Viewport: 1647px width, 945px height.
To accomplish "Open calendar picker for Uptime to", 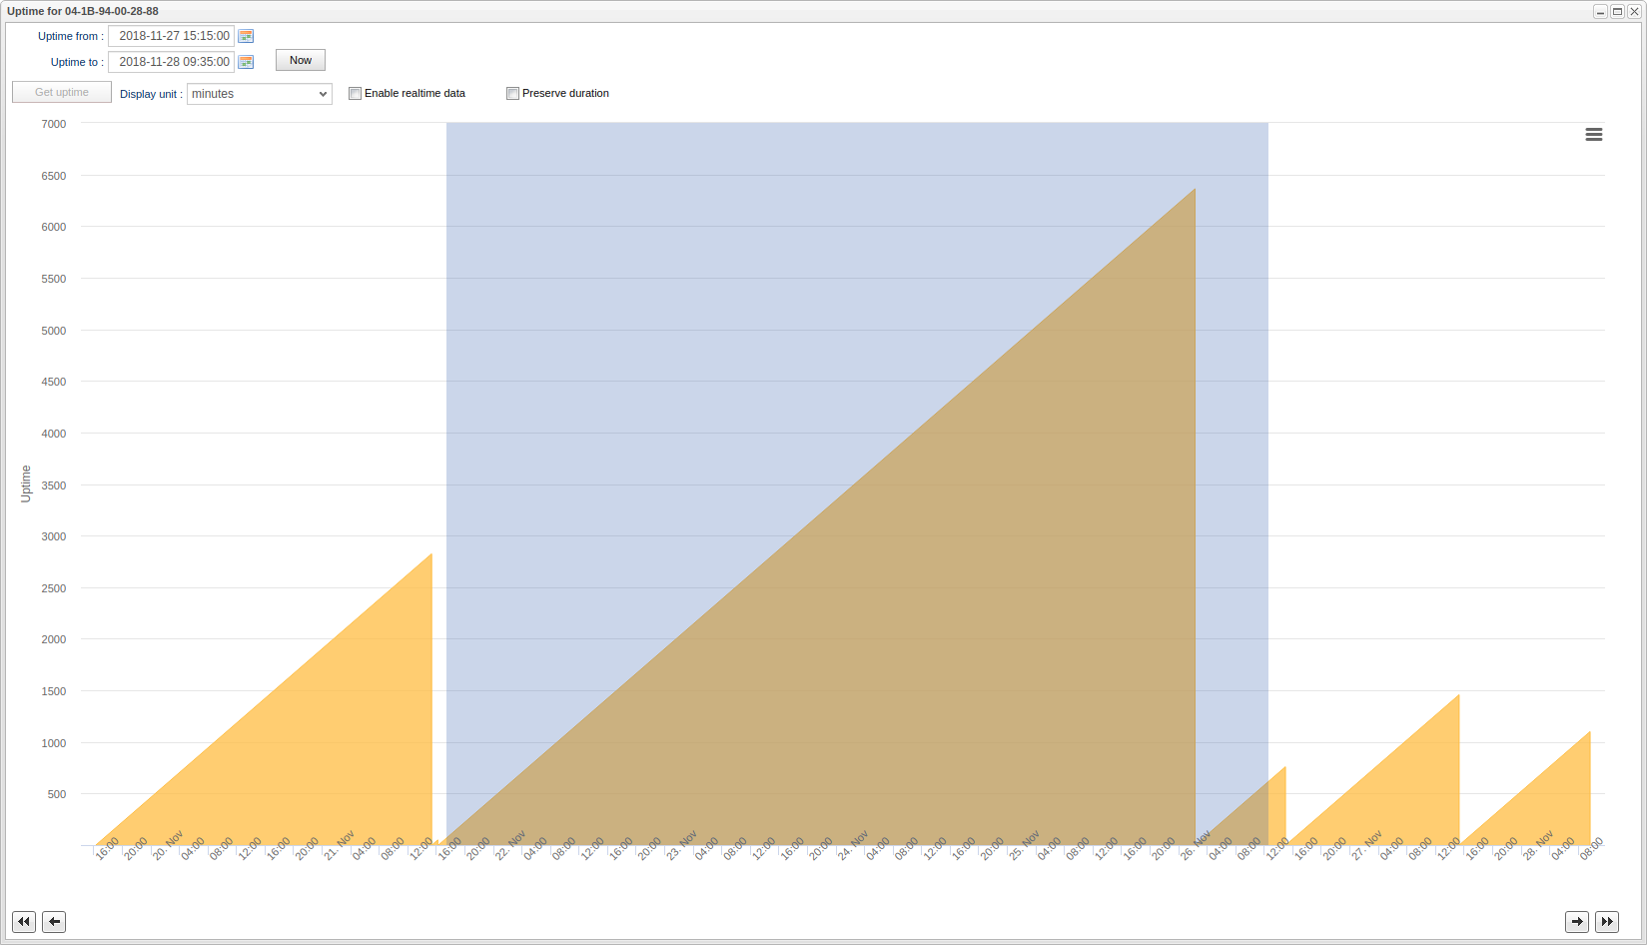I will [x=246, y=62].
